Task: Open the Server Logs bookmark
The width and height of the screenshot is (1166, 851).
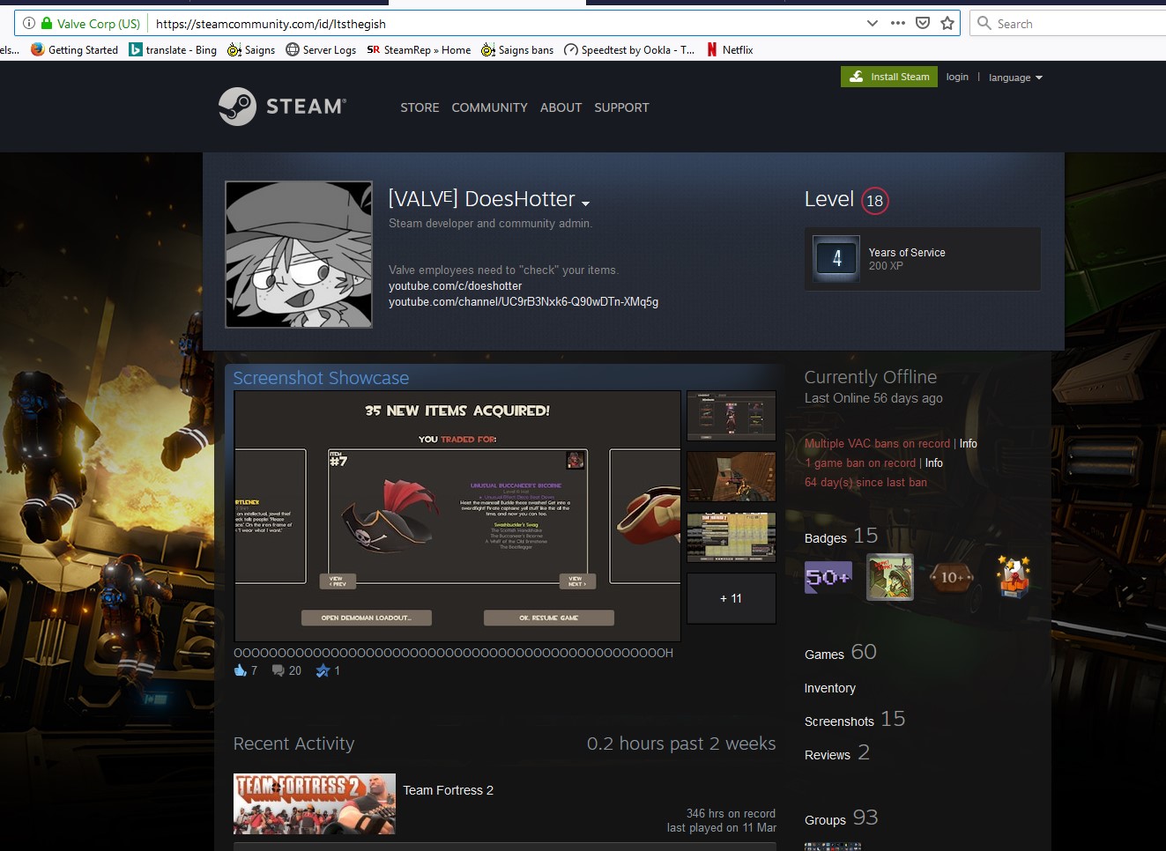Action: (x=321, y=50)
